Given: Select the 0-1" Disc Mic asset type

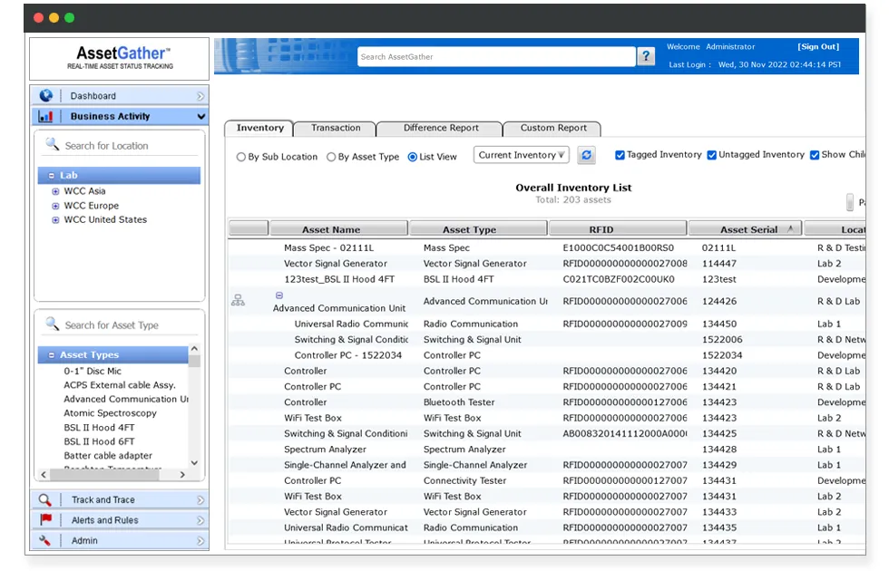Looking at the screenshot, I should click(x=93, y=371).
